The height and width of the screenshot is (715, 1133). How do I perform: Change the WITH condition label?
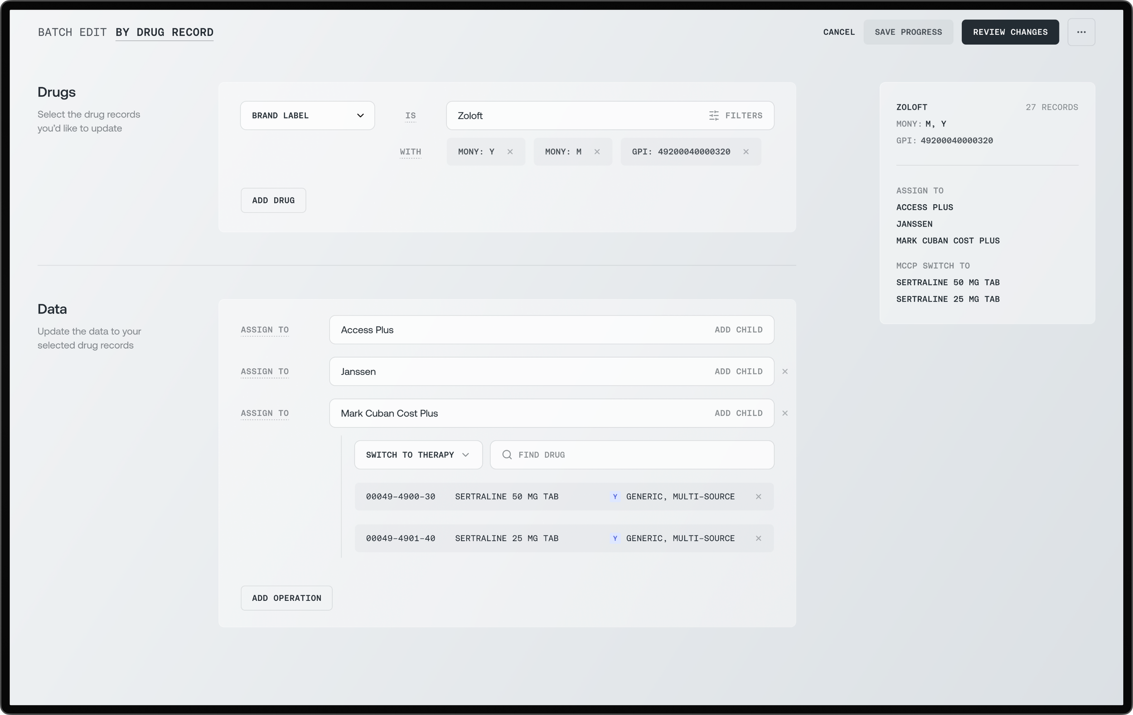pos(410,152)
